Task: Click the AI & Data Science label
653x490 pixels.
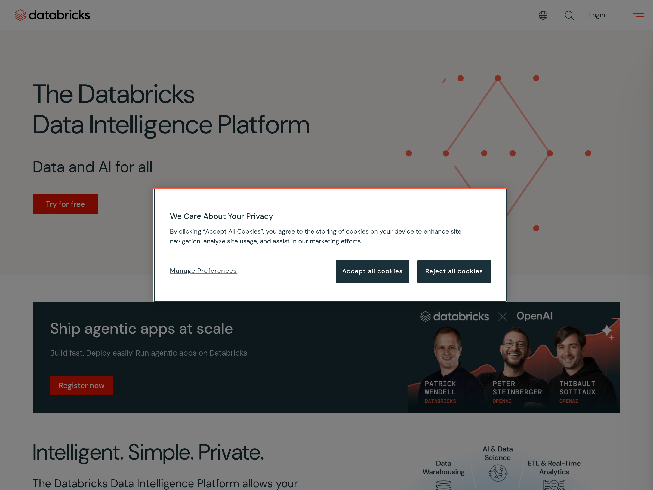Action: click(x=498, y=453)
